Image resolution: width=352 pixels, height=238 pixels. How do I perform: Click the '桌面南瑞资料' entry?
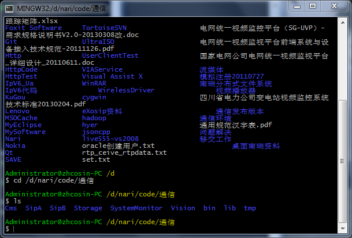256,146
